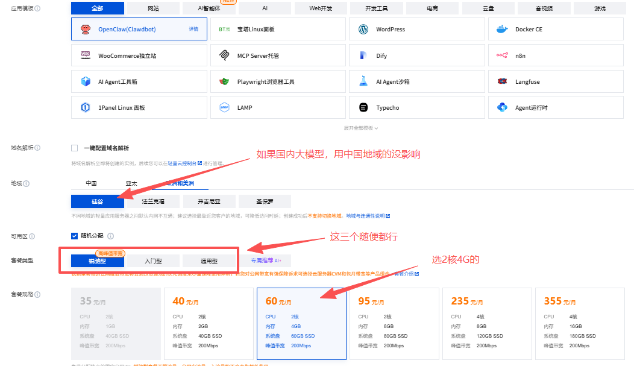Click the info icon next to 可用区
The width and height of the screenshot is (634, 366).
[x=32, y=236]
